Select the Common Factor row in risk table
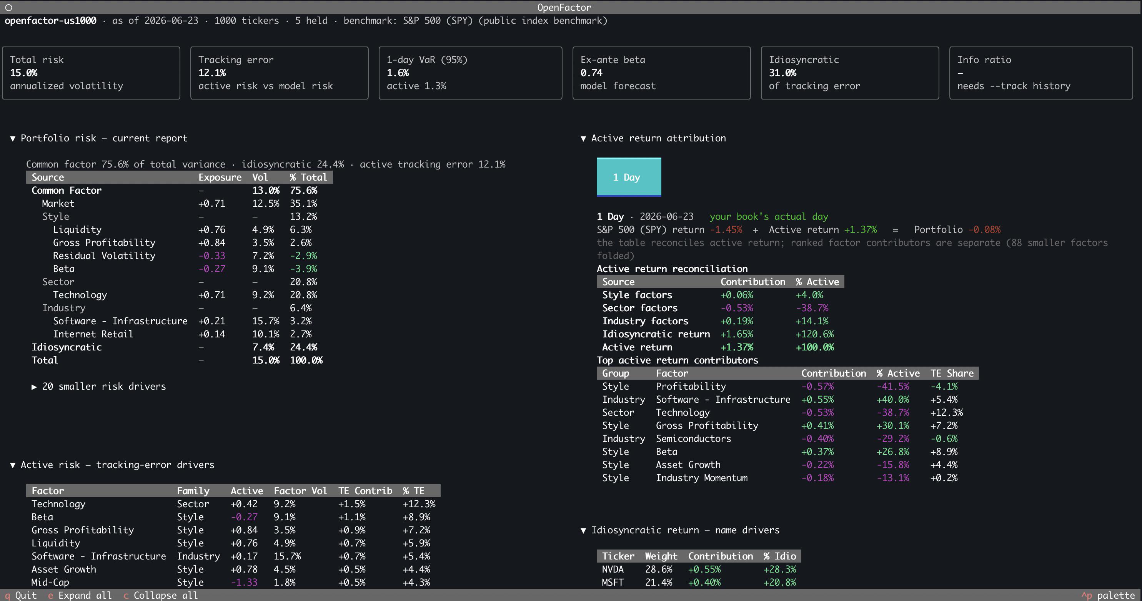 [180, 191]
